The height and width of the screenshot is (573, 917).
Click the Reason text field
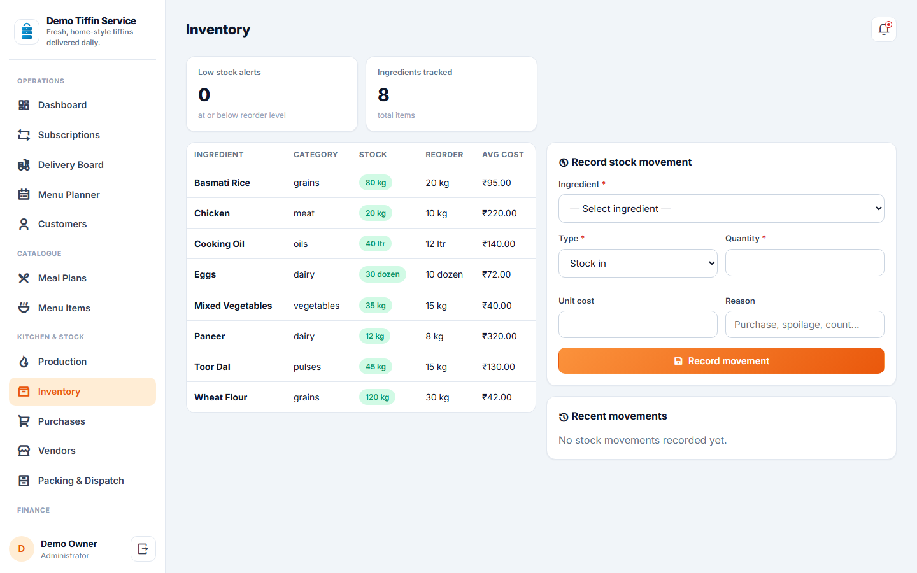tap(804, 325)
